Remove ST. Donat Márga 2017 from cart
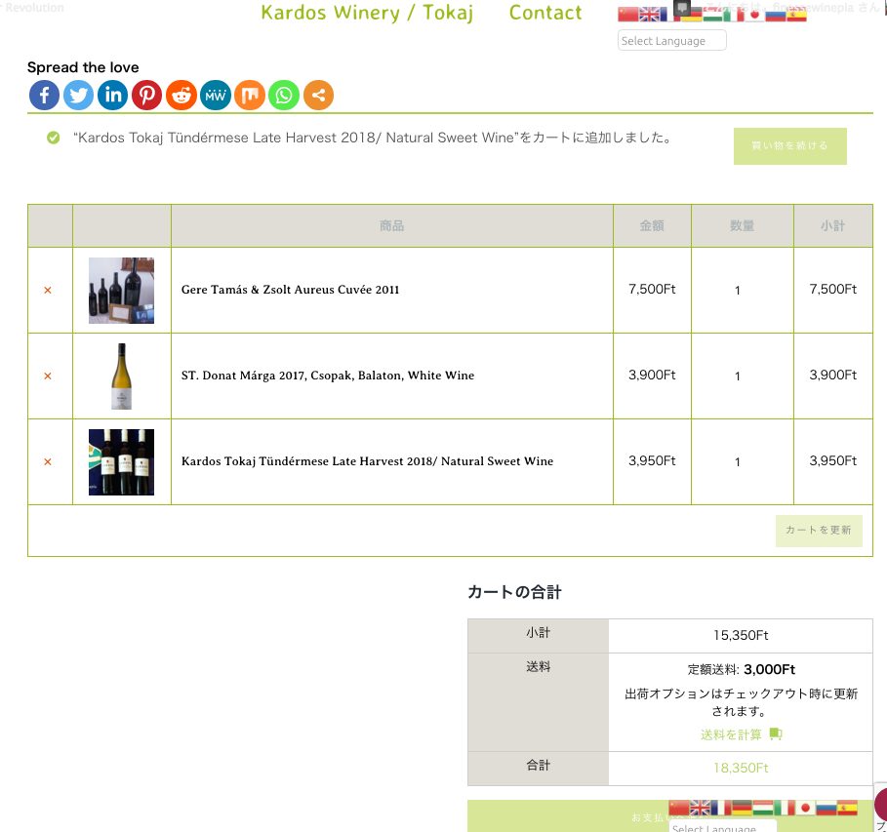This screenshot has height=832, width=887. click(48, 376)
